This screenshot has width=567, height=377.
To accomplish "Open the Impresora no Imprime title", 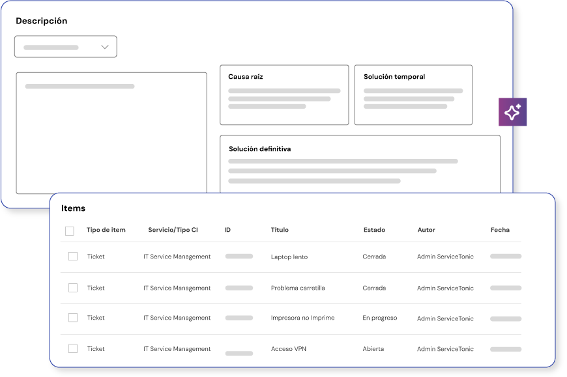I will point(302,318).
